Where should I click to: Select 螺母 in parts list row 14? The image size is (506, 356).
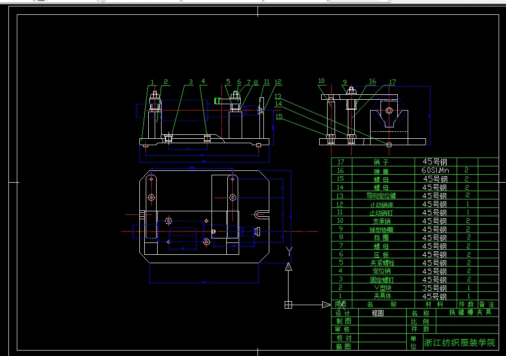click(381, 187)
